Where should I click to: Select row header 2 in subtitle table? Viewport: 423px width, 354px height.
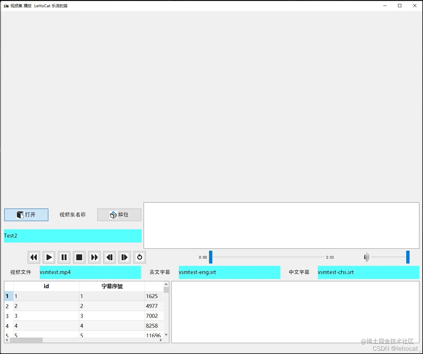click(x=9, y=306)
